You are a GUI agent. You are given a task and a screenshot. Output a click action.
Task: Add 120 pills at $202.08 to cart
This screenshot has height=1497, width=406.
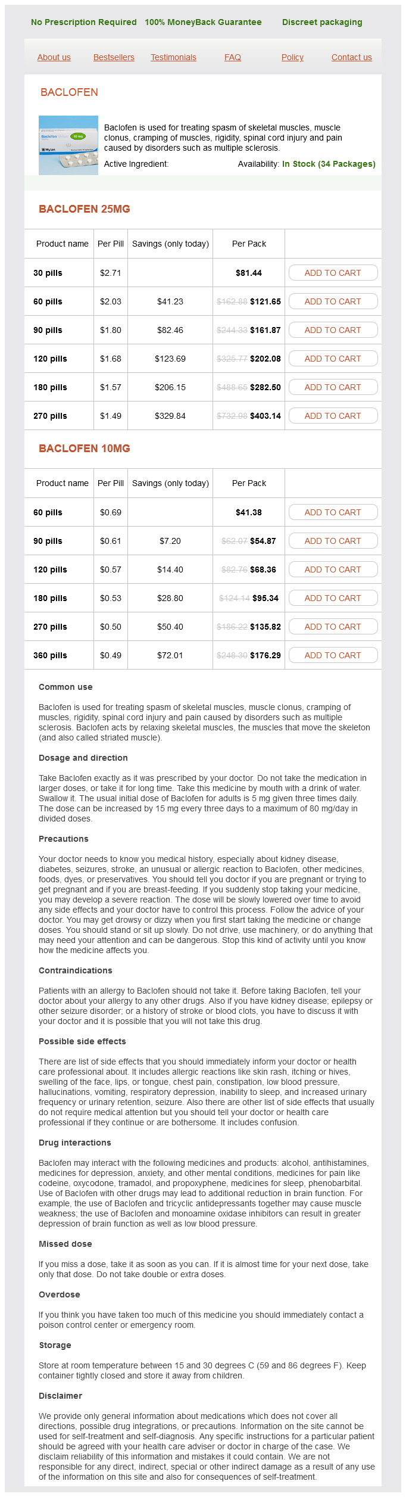(333, 359)
